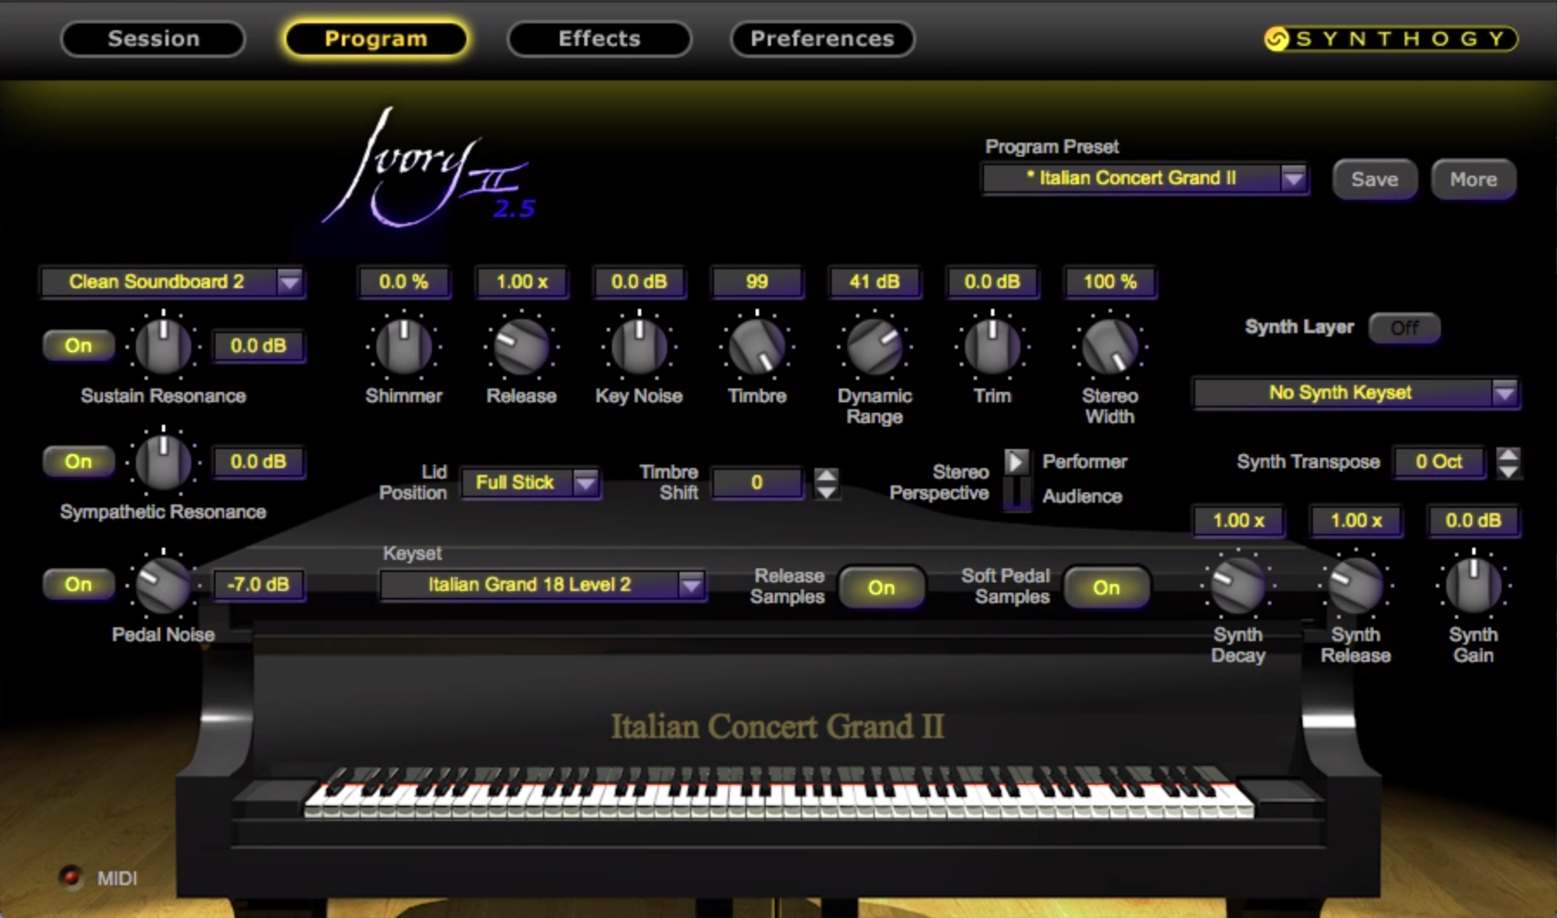
Task: Open the Program tab
Action: tap(376, 39)
